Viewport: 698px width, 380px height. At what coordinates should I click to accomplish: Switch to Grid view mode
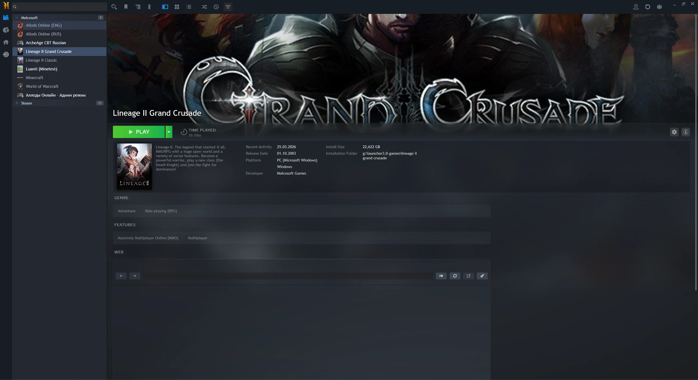[177, 7]
